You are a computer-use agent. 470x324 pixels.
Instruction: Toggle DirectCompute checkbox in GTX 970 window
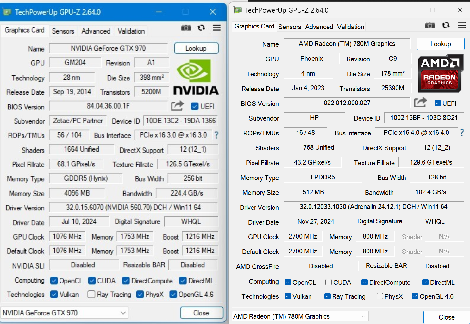coord(126,281)
